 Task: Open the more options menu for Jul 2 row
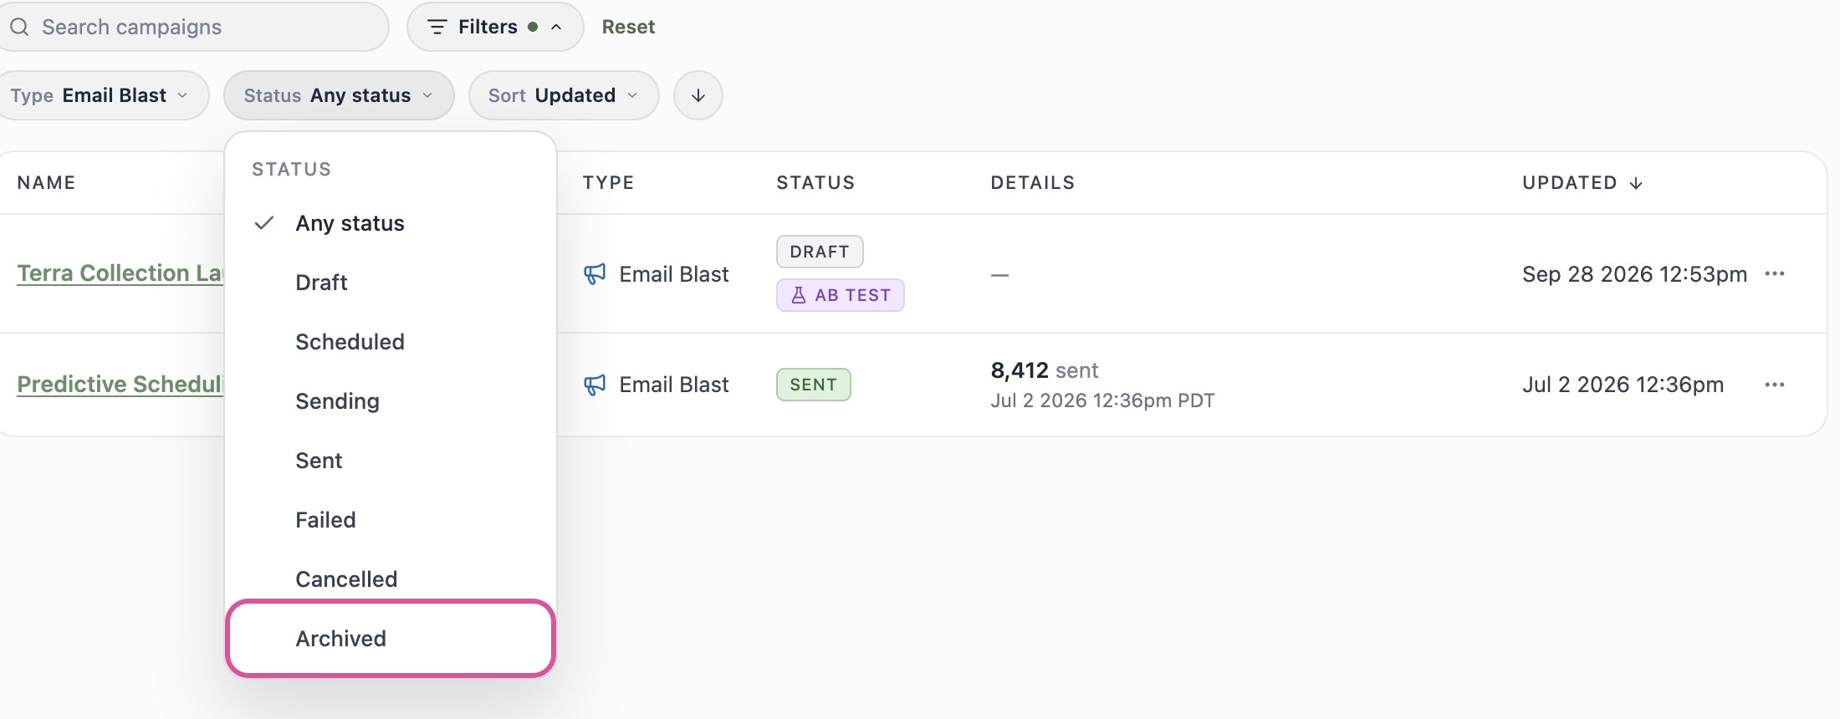[1774, 385]
